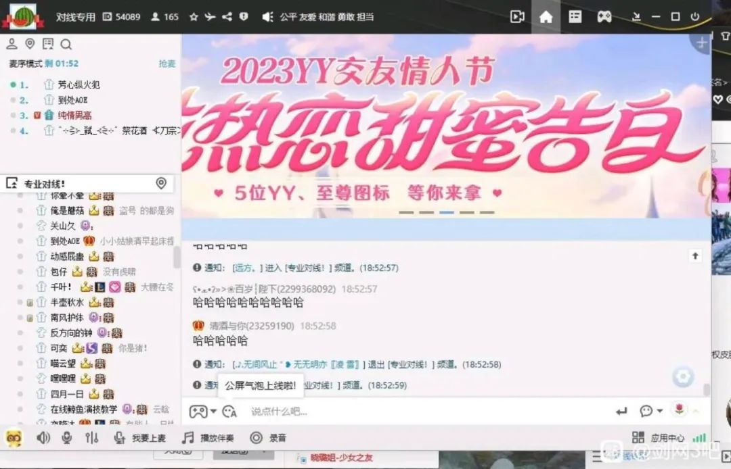Screen dimensions: 731x469
Task: Click the airplane icon in title bar
Action: (x=211, y=17)
